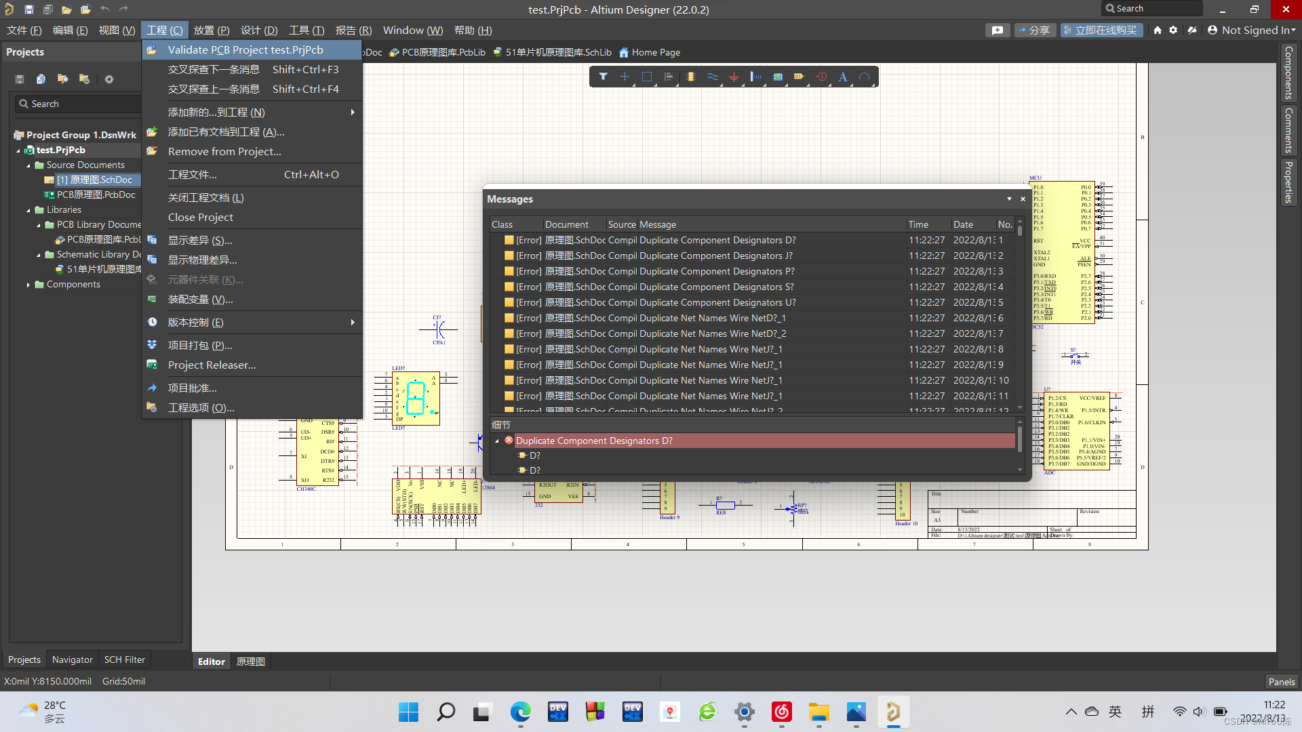Open Microsoft Edge from the taskbar
The width and height of the screenshot is (1302, 732).
[519, 712]
